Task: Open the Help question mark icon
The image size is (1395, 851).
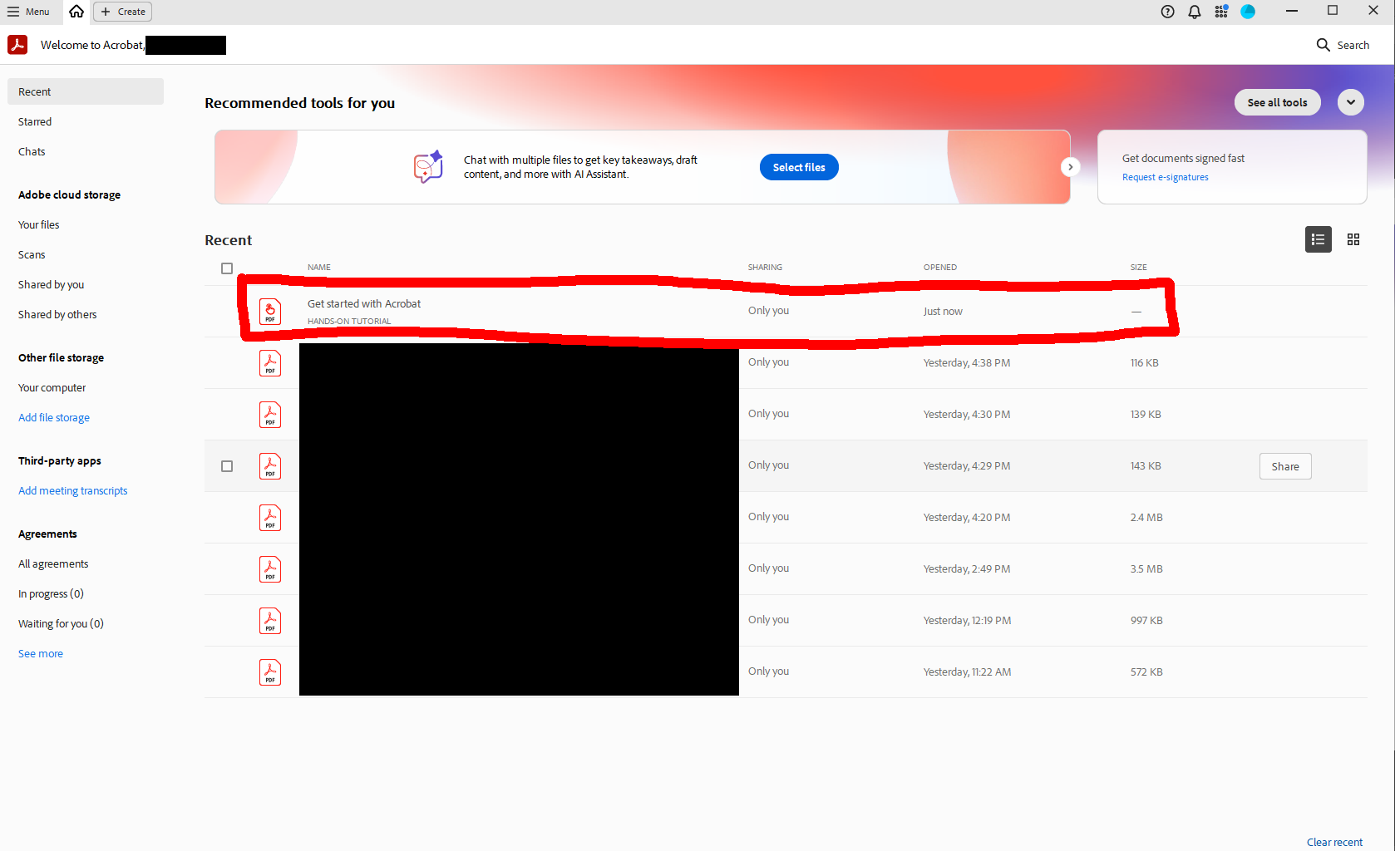Action: pos(1167,12)
